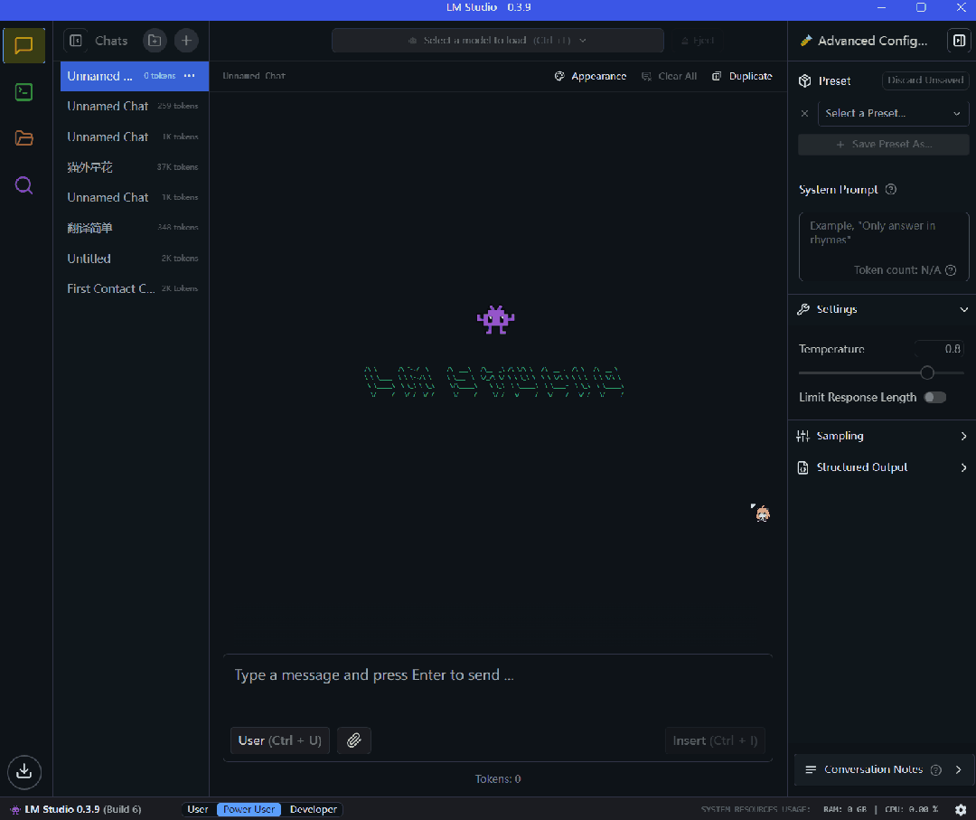This screenshot has width=976, height=820.
Task: Click the Downloads icon at bottom left
Action: [x=24, y=770]
